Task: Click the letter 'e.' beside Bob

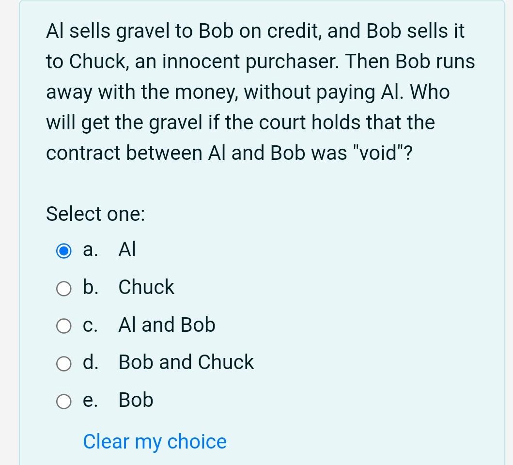Action: [90, 400]
